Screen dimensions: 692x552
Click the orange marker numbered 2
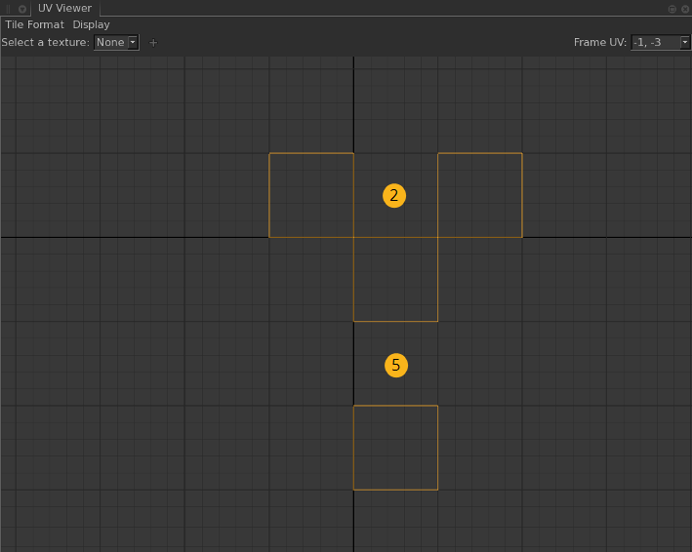coord(394,196)
